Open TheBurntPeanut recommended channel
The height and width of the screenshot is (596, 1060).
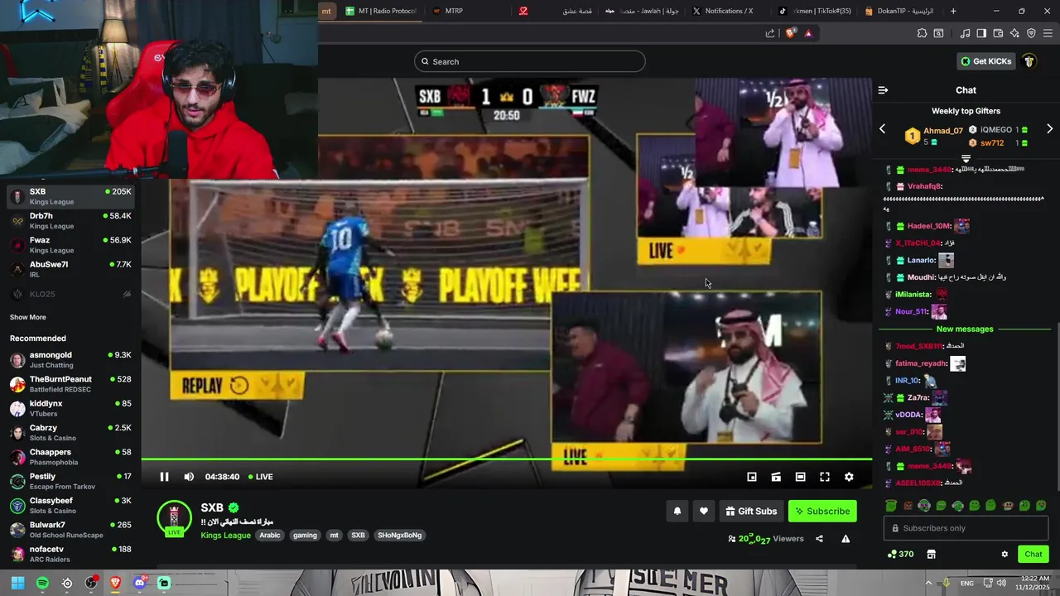tap(70, 384)
